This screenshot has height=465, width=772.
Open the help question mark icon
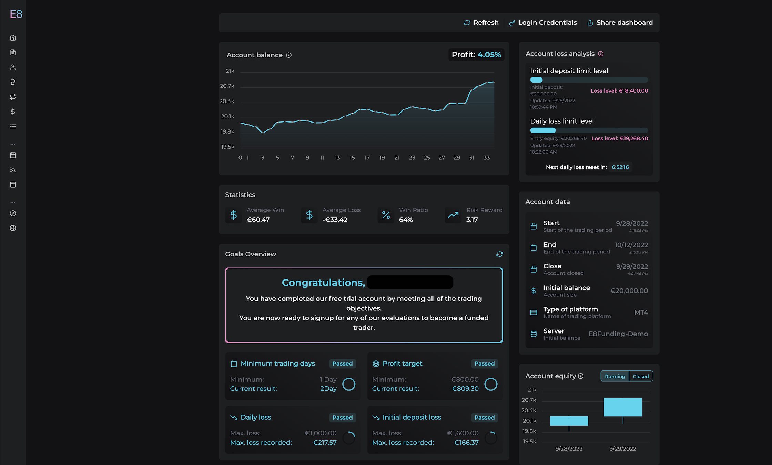pyautogui.click(x=13, y=213)
